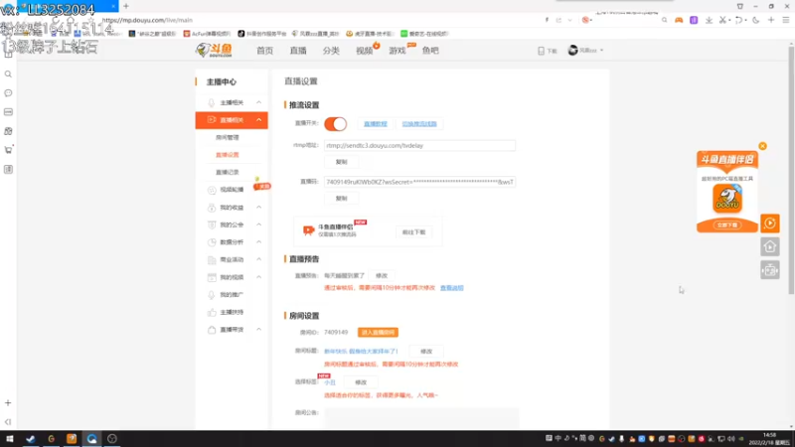Image resolution: width=795 pixels, height=447 pixels.
Task: Open the browser hamburger menu
Action: tap(786, 20)
